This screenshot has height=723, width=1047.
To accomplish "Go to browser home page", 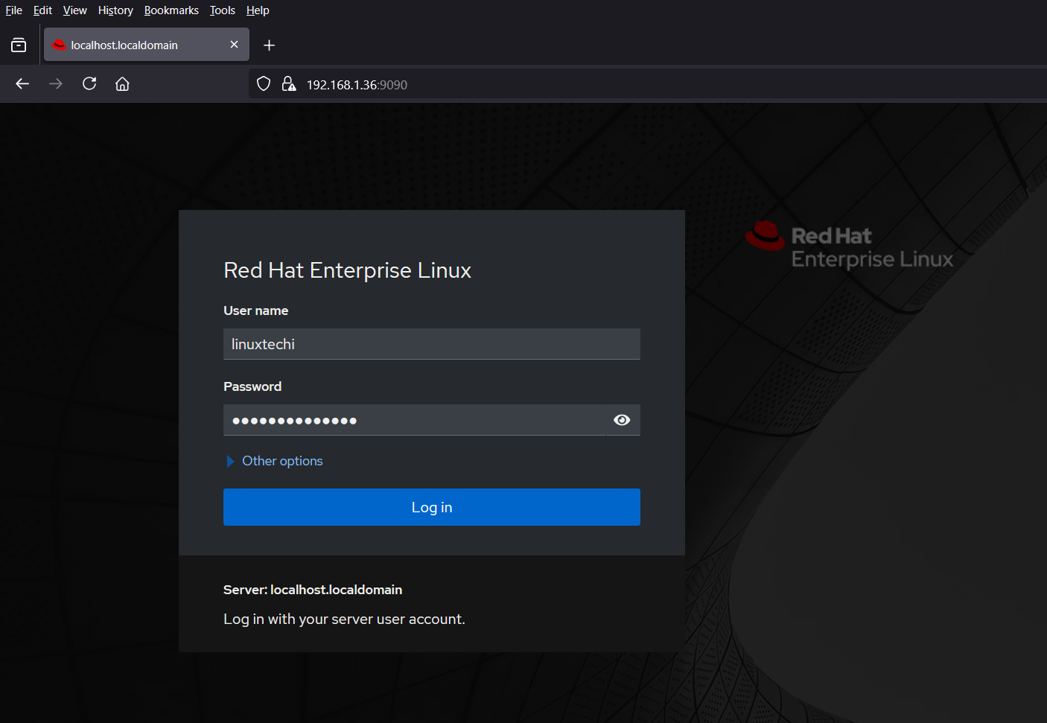I will (123, 84).
